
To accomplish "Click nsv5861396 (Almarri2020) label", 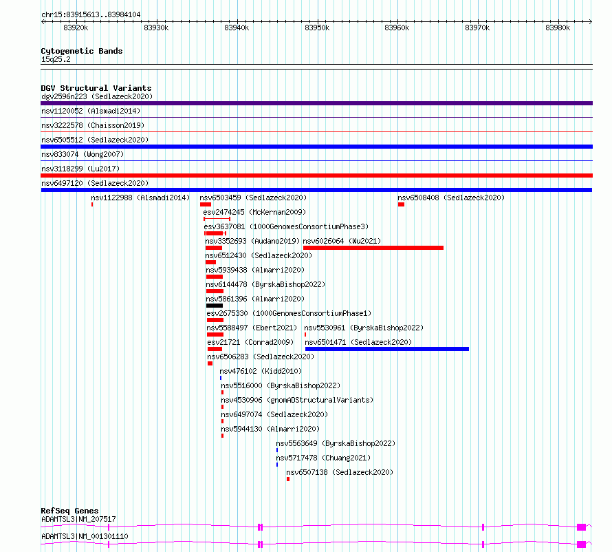I will [x=255, y=299].
